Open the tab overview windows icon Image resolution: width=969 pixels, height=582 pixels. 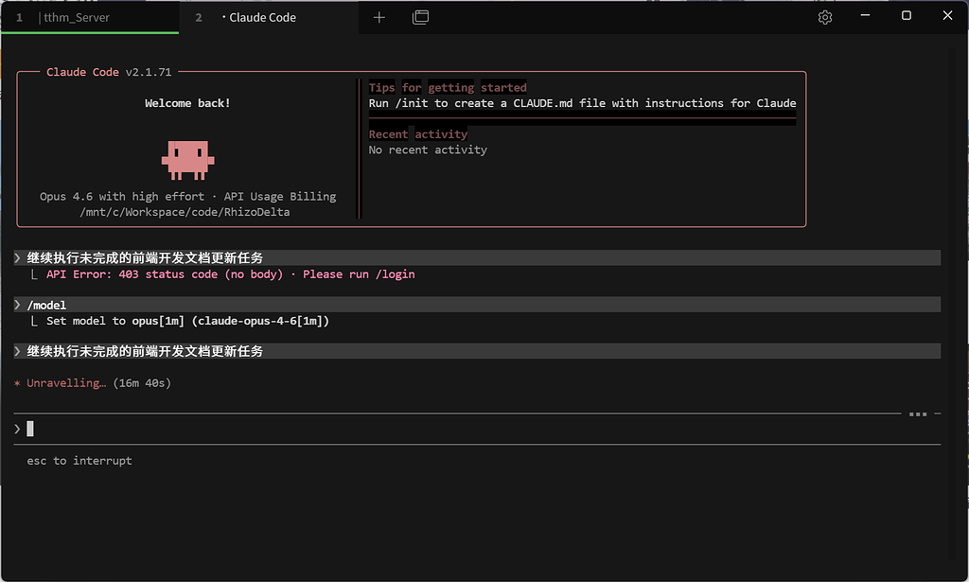pyautogui.click(x=420, y=17)
